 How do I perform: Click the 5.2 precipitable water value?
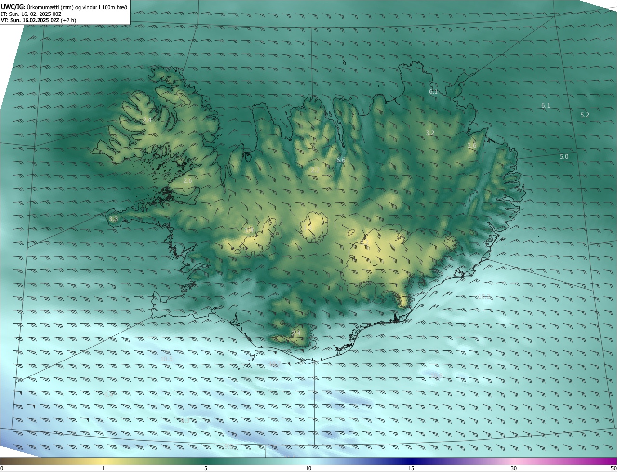tap(585, 115)
